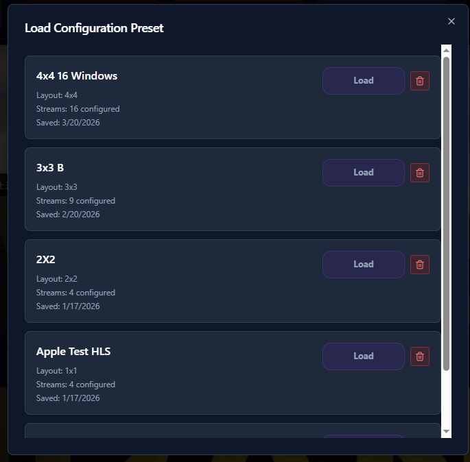Screen dimensions: 470x462
Task: Click the scrollbar down arrow
Action: tap(446, 431)
